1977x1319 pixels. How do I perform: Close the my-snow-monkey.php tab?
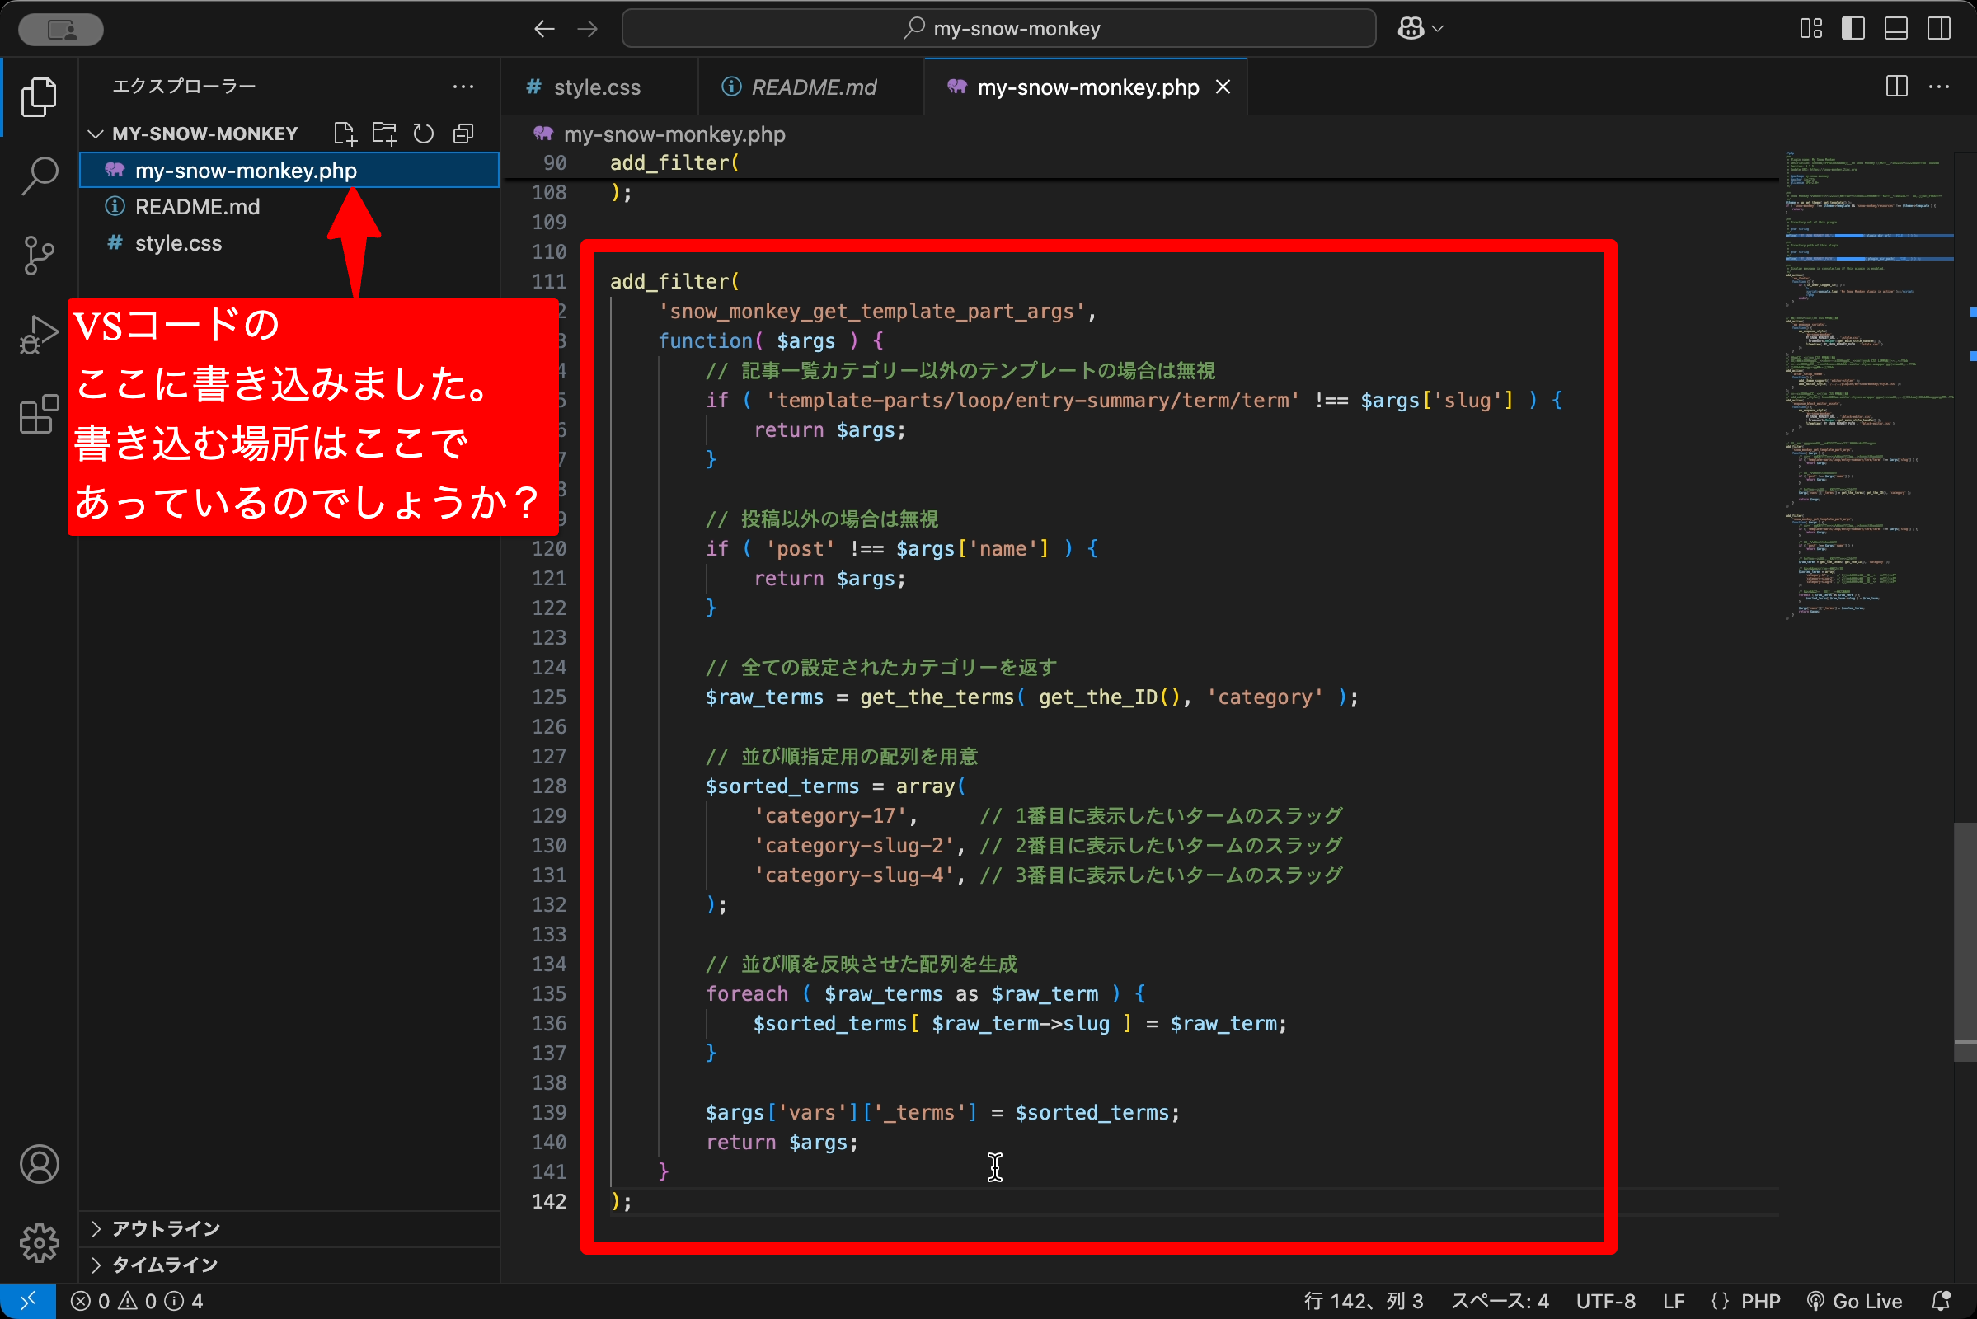click(x=1223, y=87)
